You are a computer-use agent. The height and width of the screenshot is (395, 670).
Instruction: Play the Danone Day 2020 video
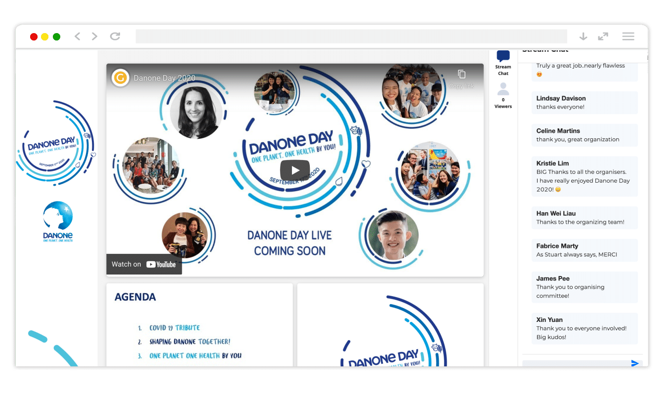click(295, 170)
